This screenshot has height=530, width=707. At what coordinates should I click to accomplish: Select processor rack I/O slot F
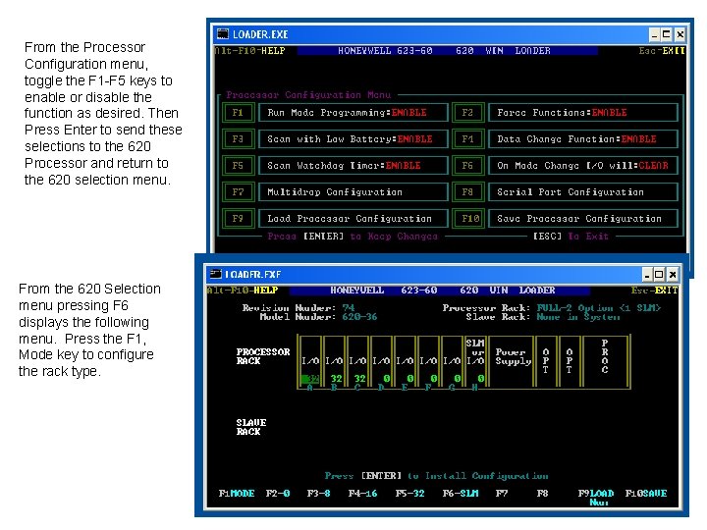[428, 362]
